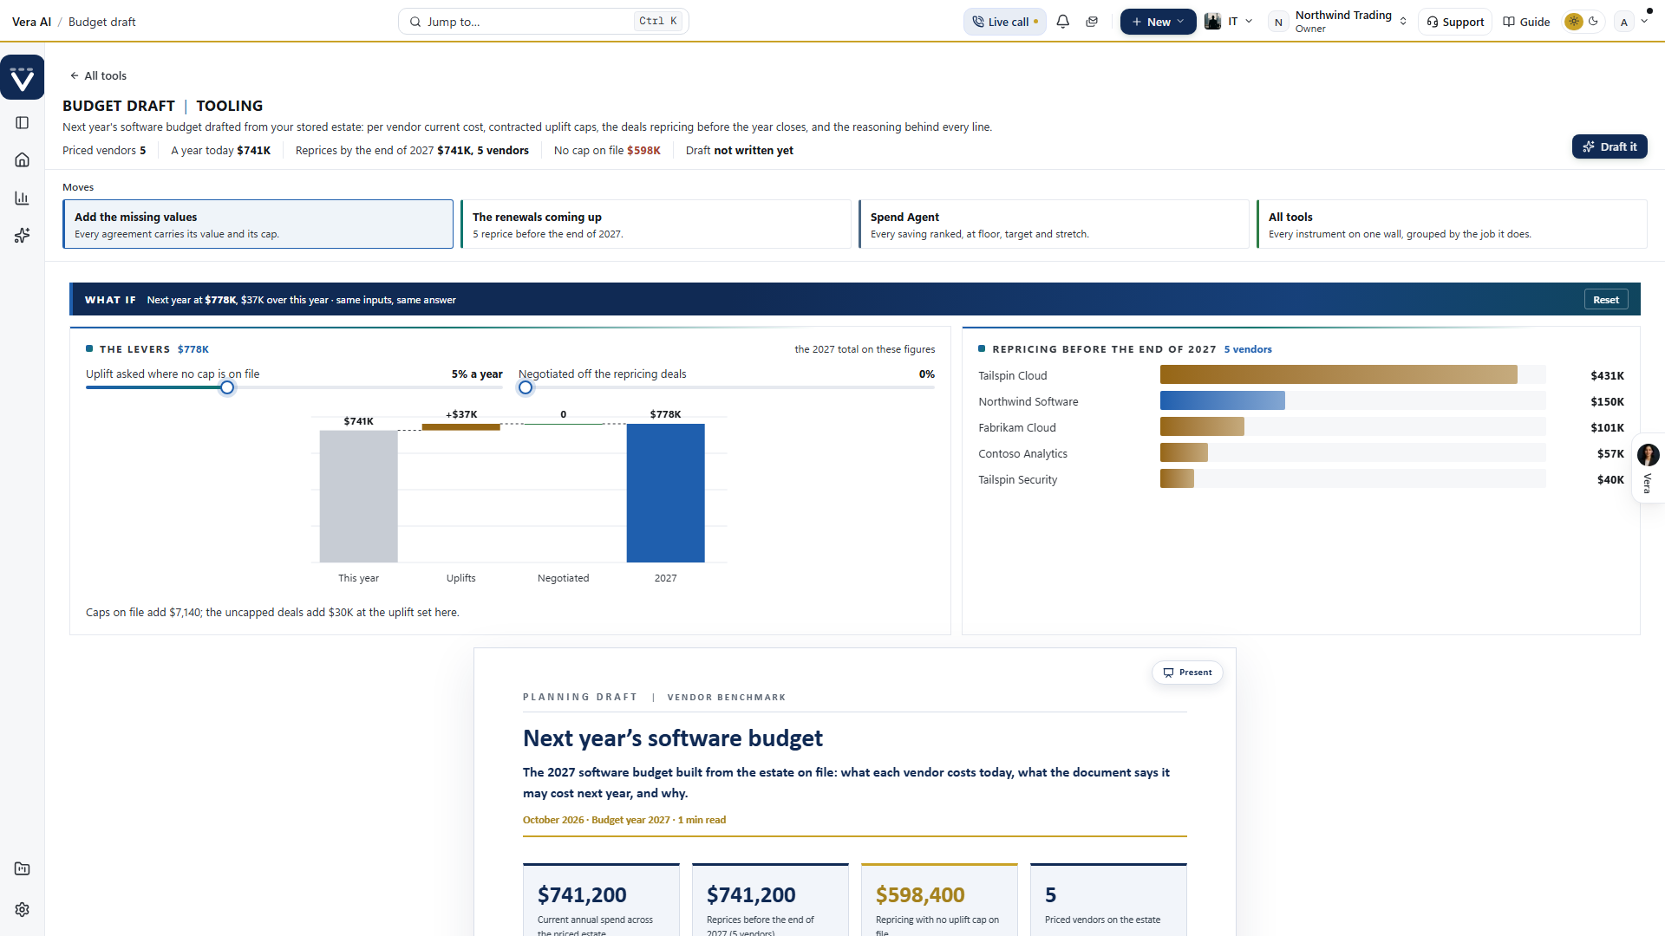Screen dimensions: 1665x936
Task: Open the settings gear in sidebar
Action: click(x=23, y=910)
